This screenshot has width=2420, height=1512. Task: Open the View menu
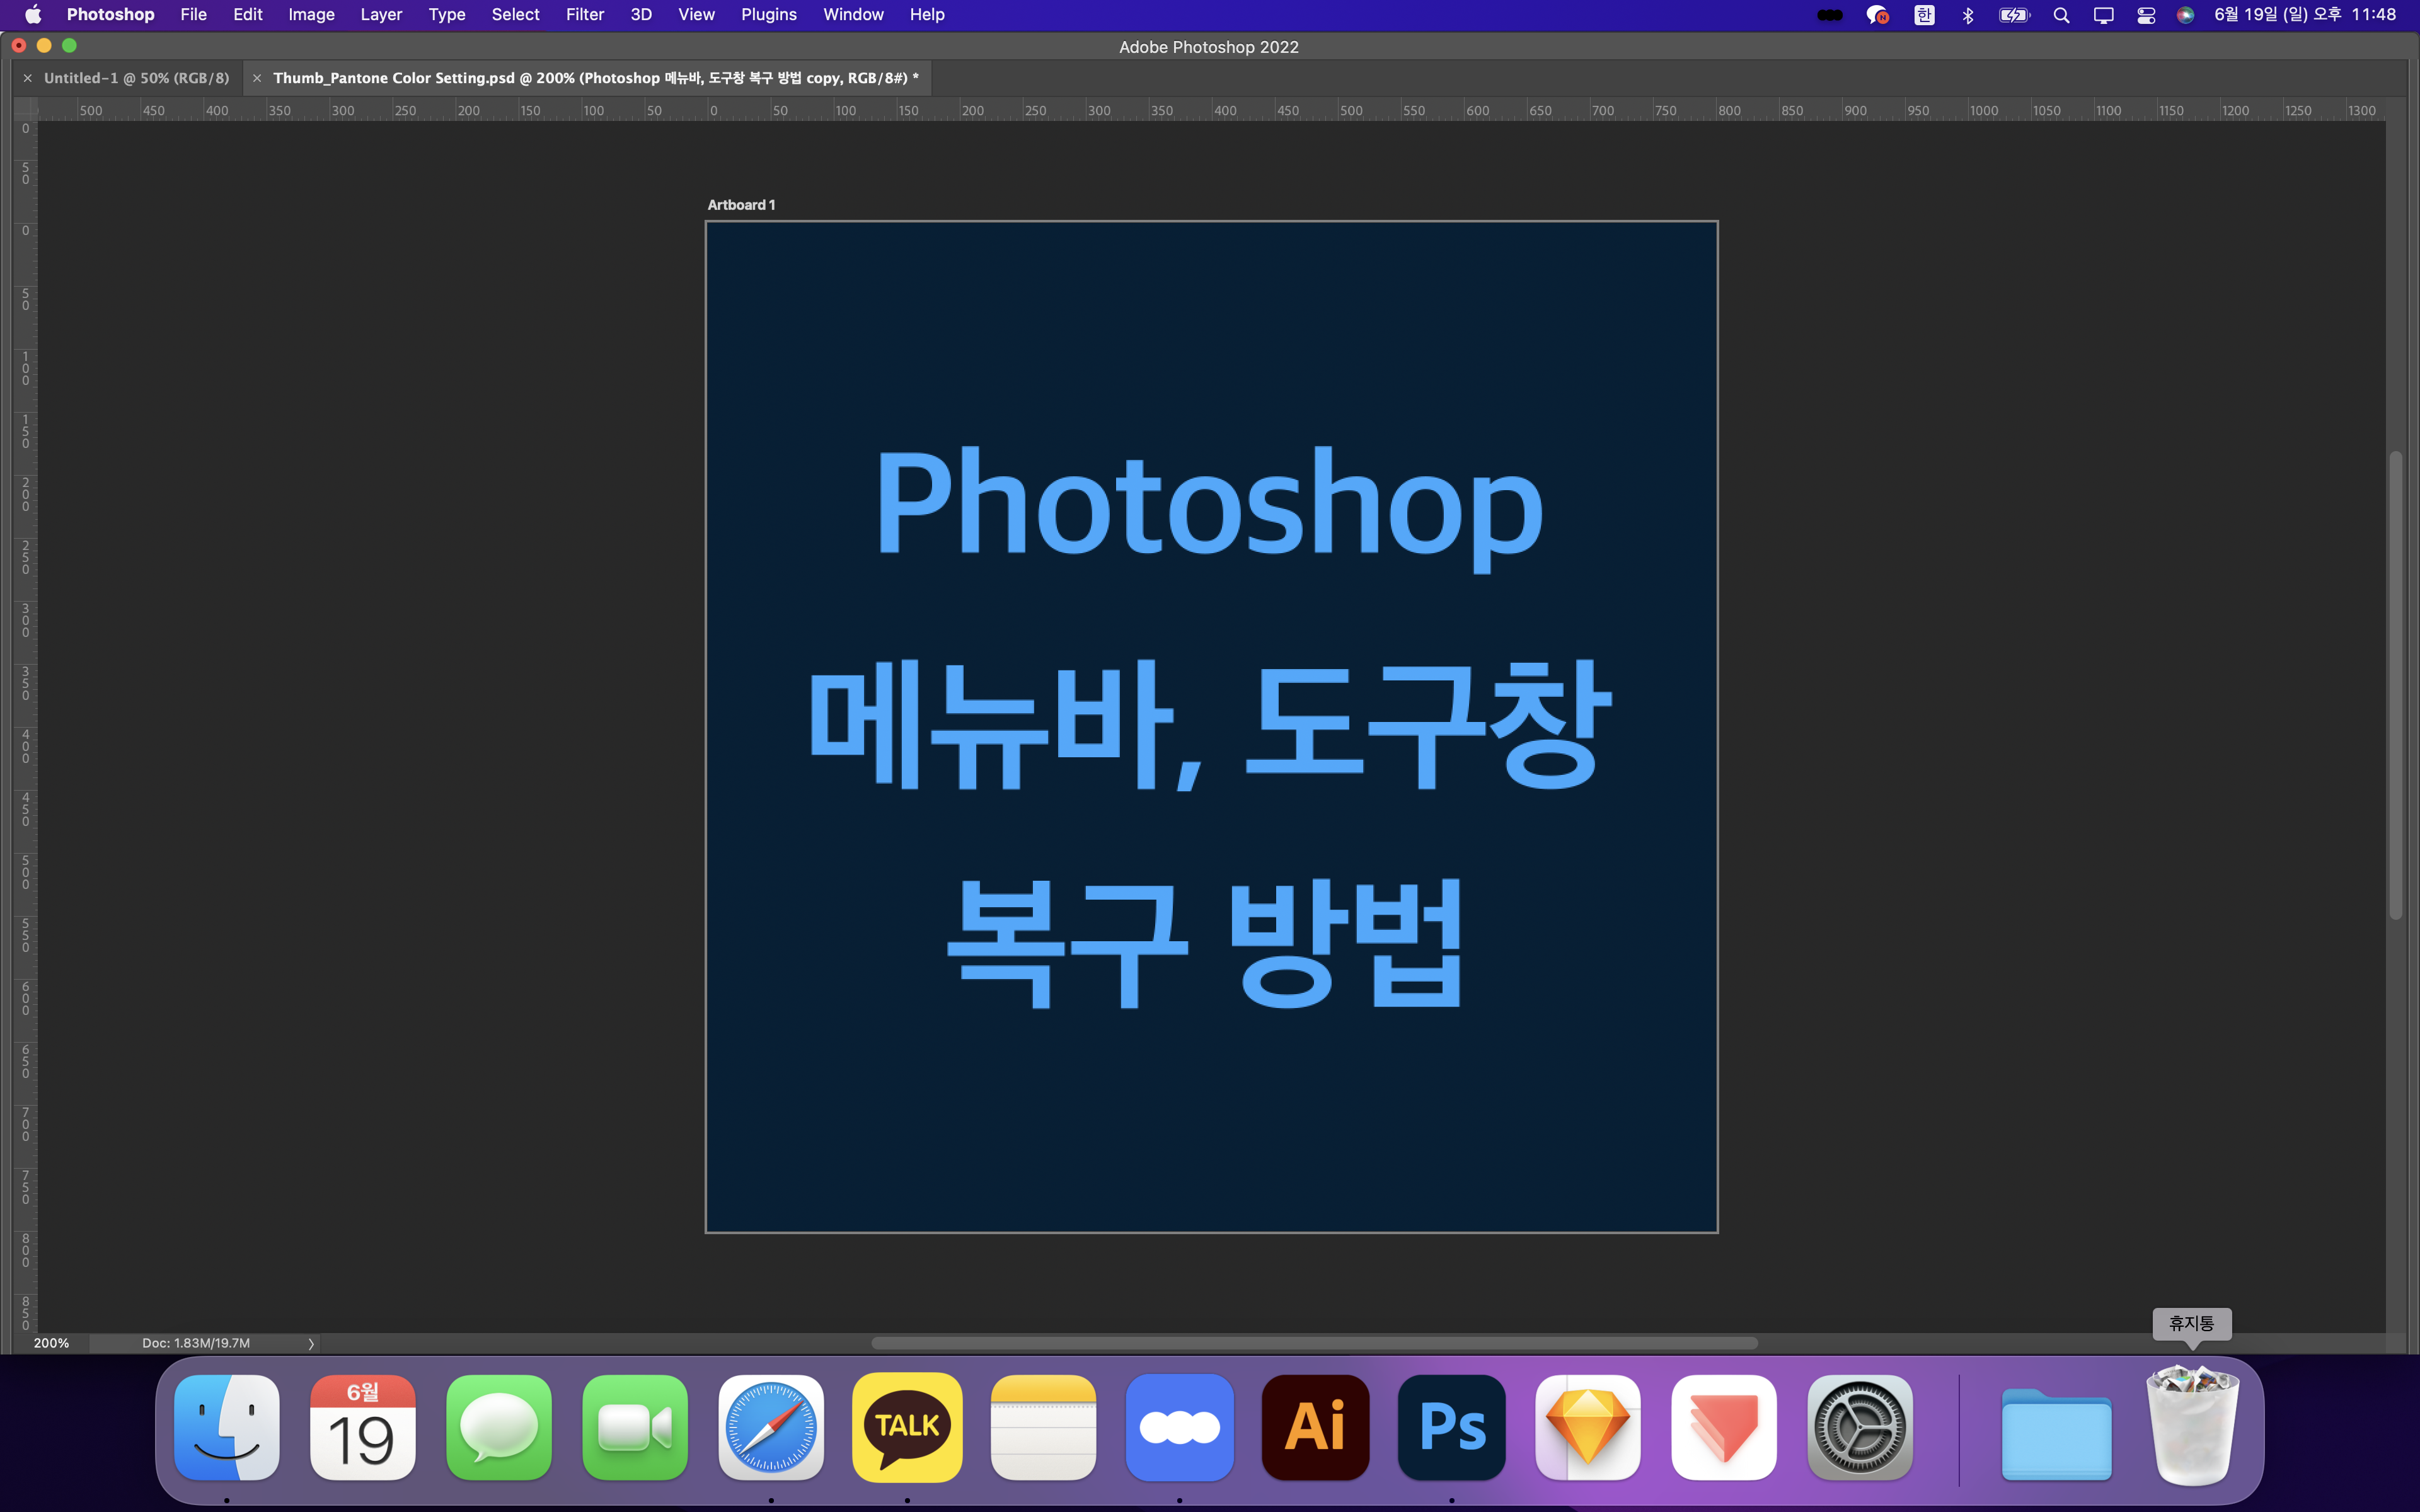coord(696,14)
